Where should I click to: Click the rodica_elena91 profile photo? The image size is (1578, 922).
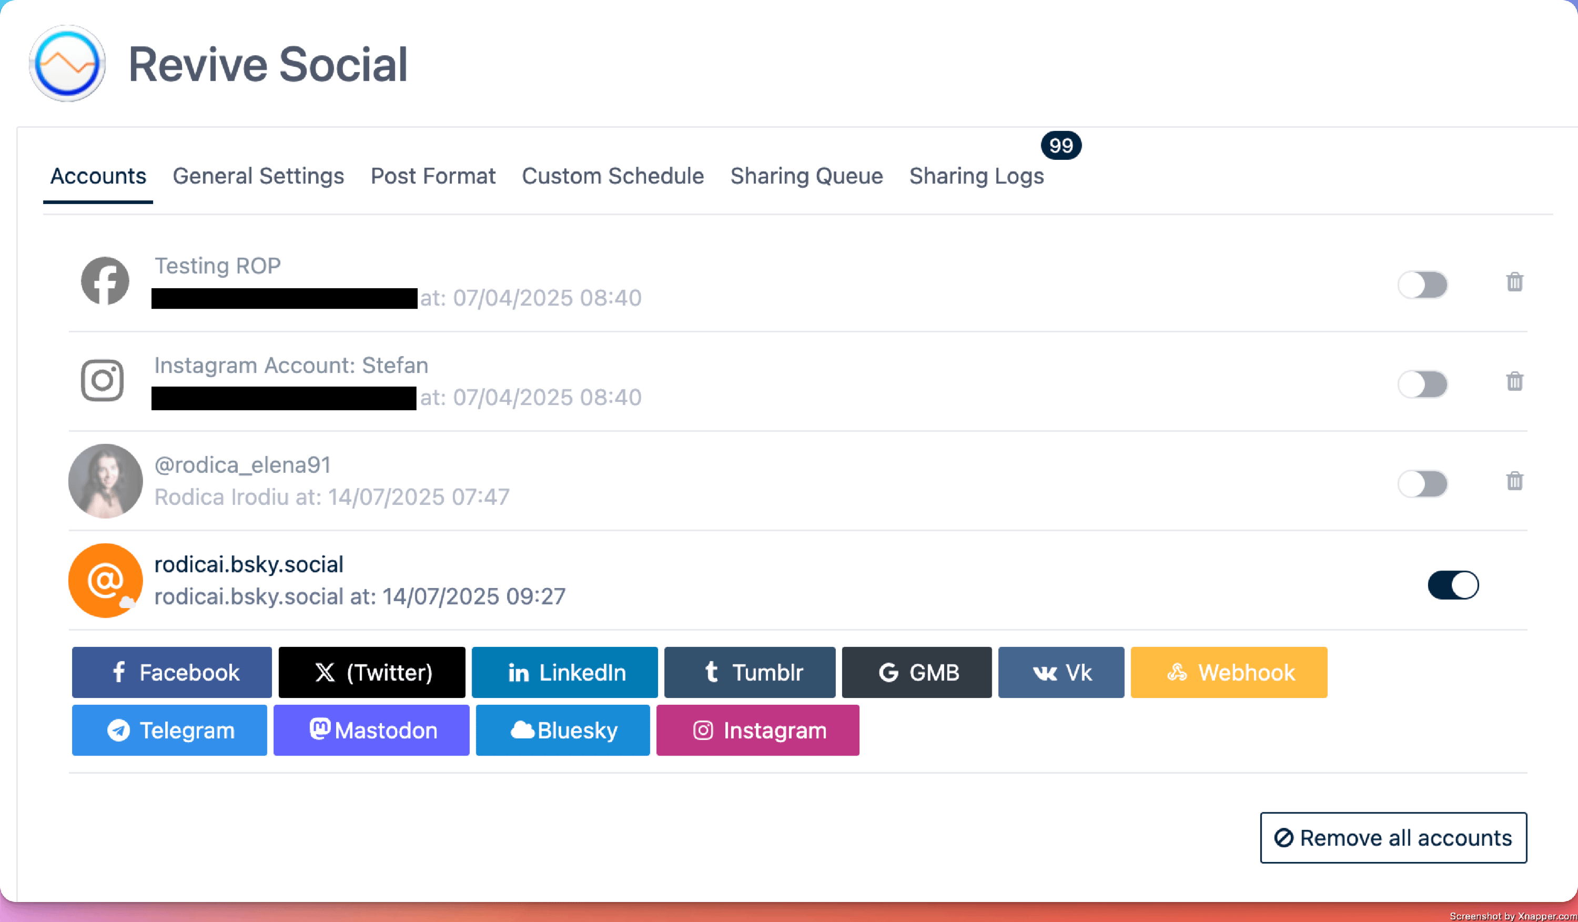point(105,481)
